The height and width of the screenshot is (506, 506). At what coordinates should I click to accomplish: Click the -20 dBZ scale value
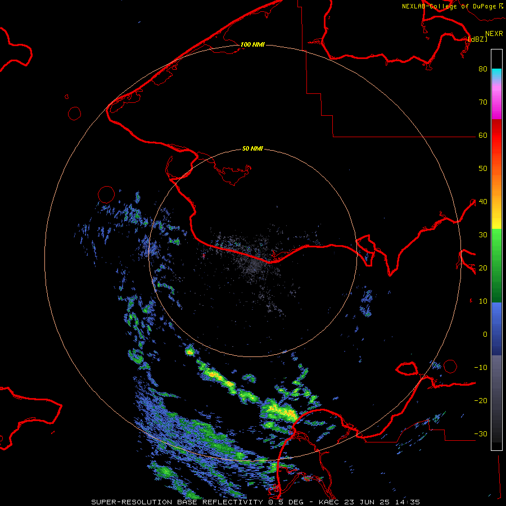481,401
